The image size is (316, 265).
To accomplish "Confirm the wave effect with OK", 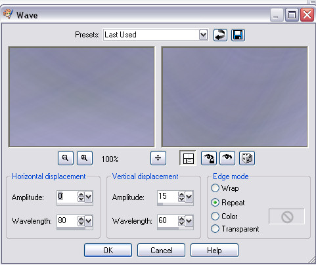I will pos(108,250).
